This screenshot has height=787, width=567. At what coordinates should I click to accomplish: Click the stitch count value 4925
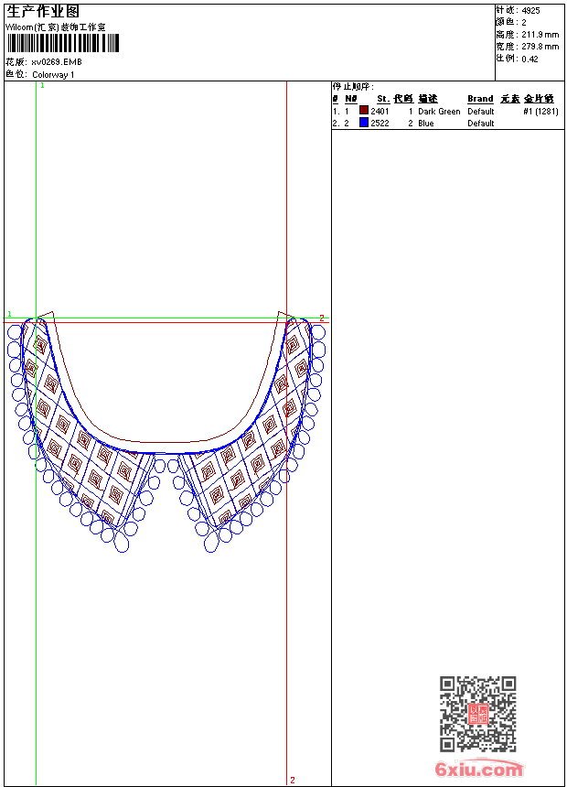530,10
